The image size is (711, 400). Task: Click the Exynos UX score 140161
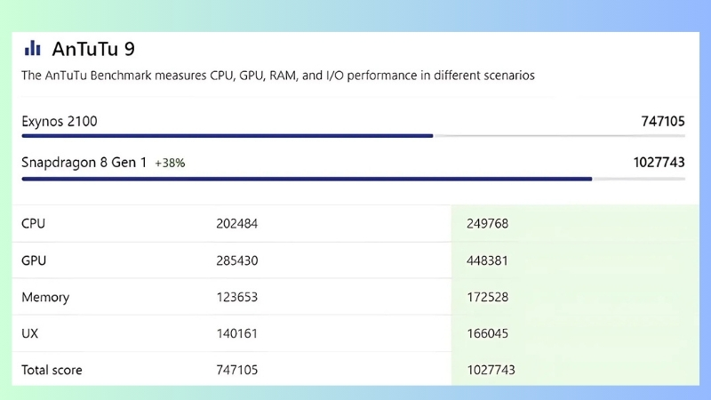[x=237, y=334]
